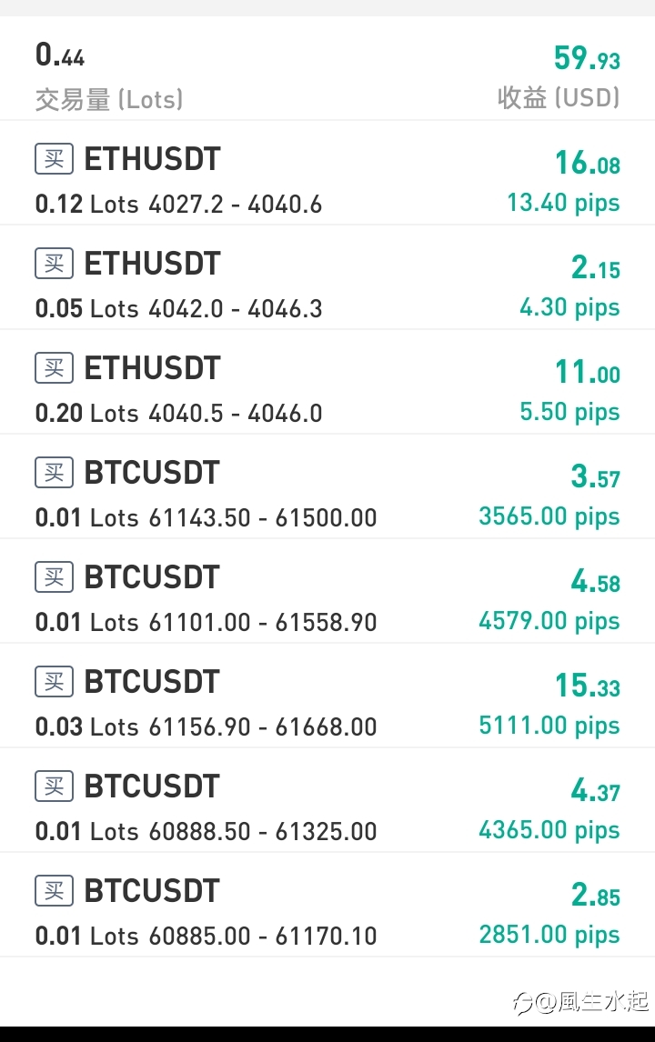The height and width of the screenshot is (1042, 655).
Task: Click the buy icon beside ETHUSDT 0.12 Lots
Action: pos(54,159)
